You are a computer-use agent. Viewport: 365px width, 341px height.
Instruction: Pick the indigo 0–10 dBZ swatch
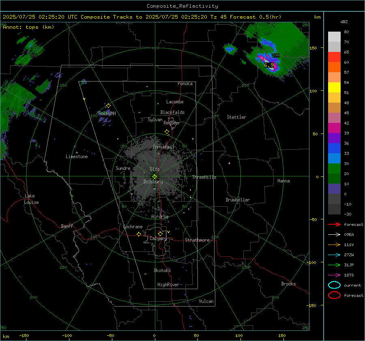pos(334,189)
